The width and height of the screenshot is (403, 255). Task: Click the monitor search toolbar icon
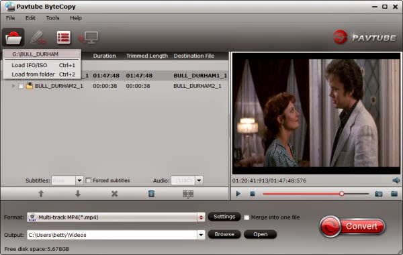pyautogui.click(x=89, y=38)
